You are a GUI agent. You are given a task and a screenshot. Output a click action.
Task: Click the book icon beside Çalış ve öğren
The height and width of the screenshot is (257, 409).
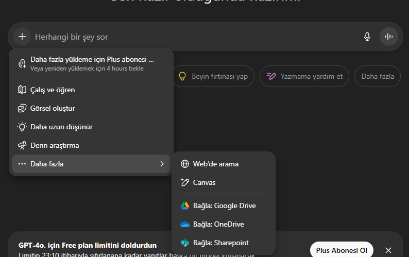pyautogui.click(x=22, y=90)
